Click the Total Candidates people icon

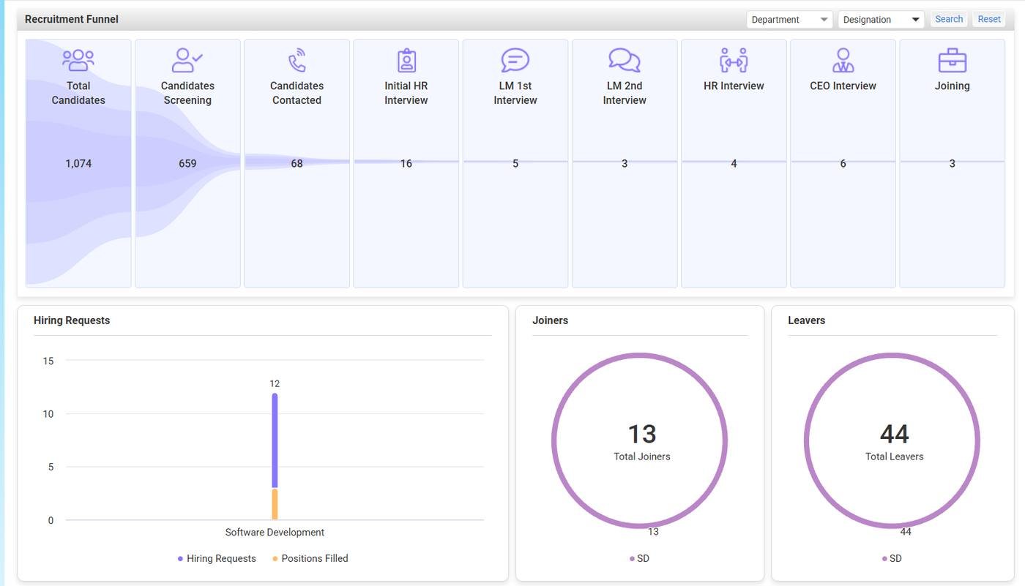pos(78,60)
